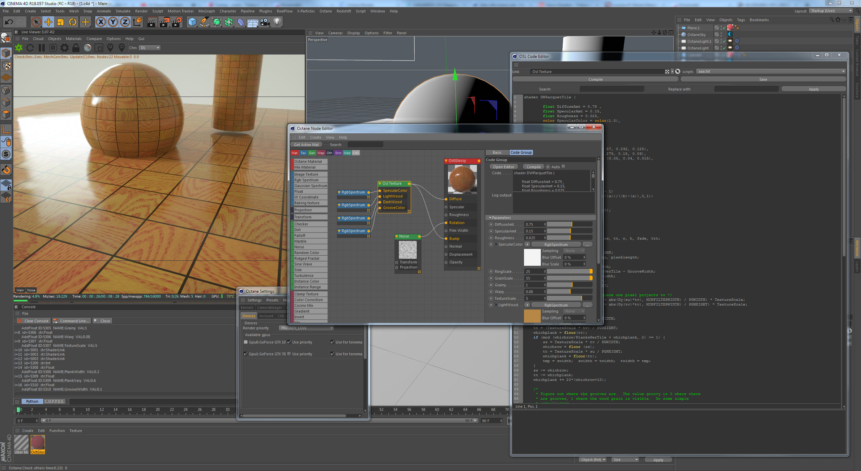Image resolution: width=861 pixels, height=471 pixels.
Task: Click Command Line... button in Console
Action: pos(71,321)
